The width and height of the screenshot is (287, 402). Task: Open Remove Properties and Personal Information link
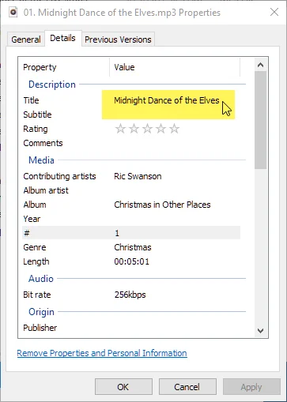pyautogui.click(x=102, y=353)
